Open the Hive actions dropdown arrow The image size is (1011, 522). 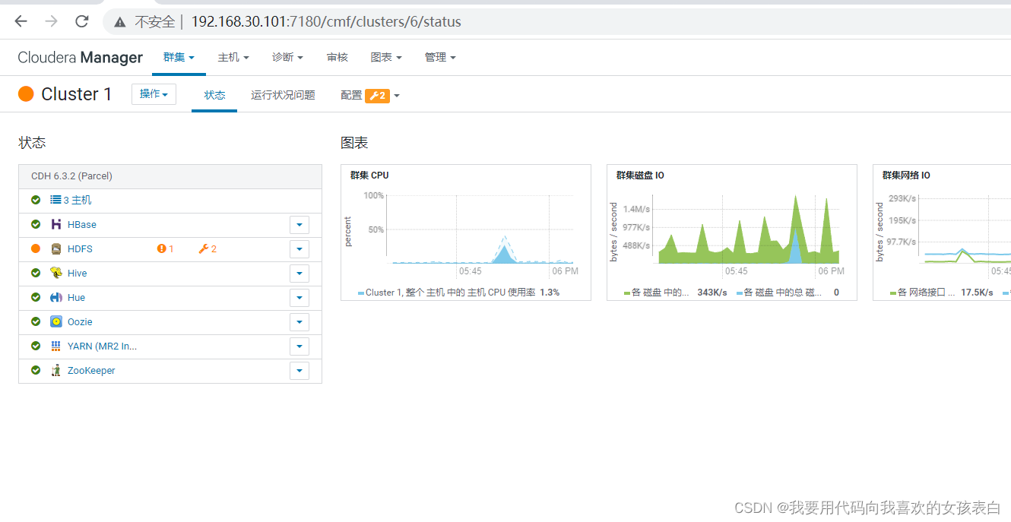(x=299, y=274)
